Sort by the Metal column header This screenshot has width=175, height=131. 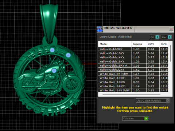click(115, 44)
